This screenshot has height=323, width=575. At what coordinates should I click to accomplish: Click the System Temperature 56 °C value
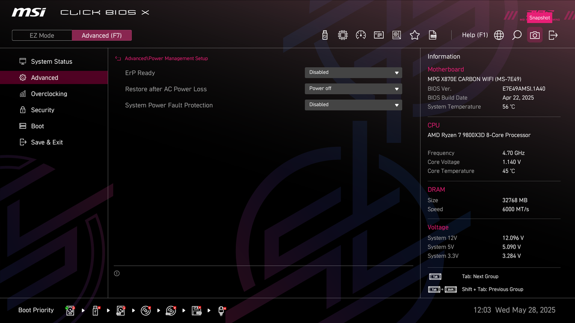coord(509,107)
